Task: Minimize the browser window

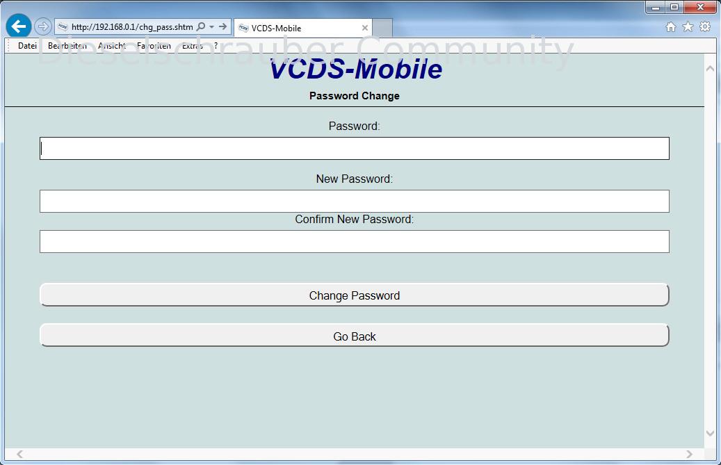Action: (656, 8)
